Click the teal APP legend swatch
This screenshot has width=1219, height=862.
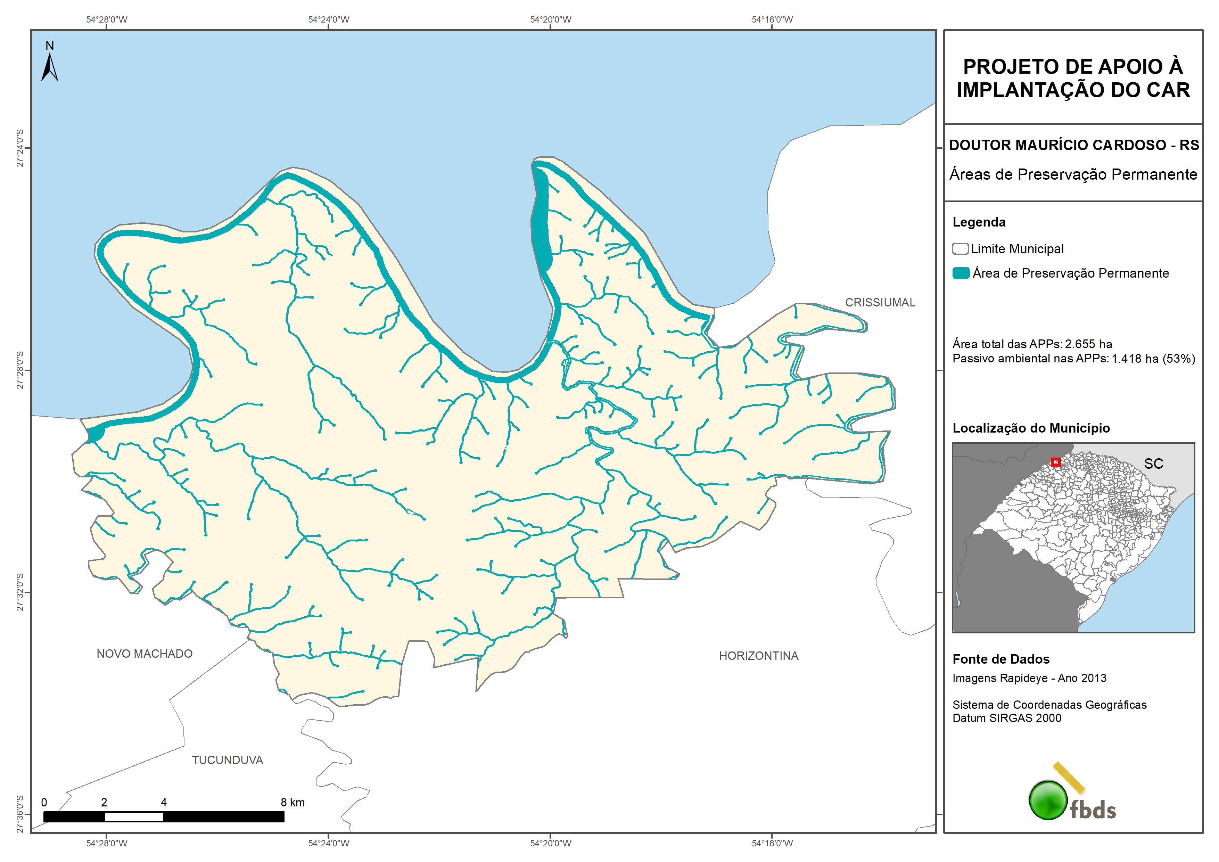point(961,273)
